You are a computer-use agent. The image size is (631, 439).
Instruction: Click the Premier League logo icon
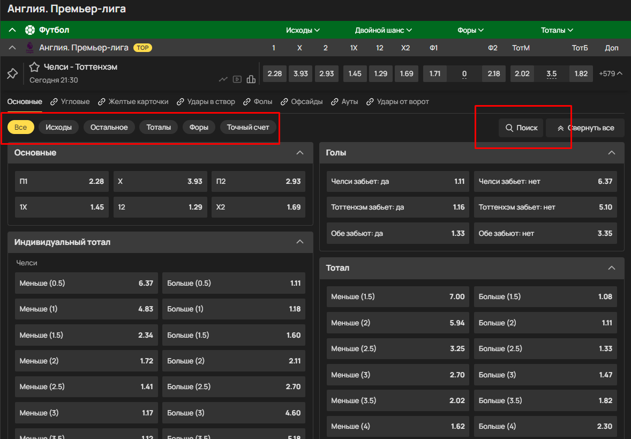click(x=30, y=48)
